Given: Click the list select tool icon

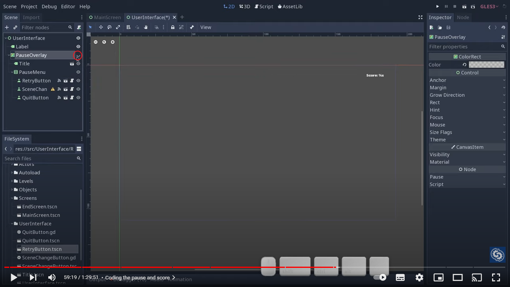Looking at the screenshot, I should 128,27.
